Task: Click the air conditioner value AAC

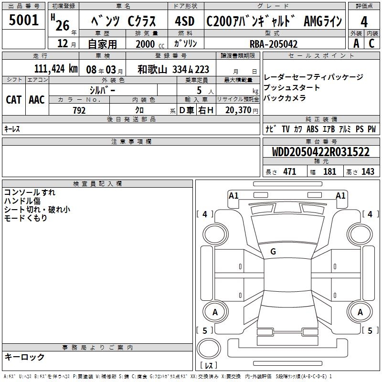Action: [x=37, y=100]
